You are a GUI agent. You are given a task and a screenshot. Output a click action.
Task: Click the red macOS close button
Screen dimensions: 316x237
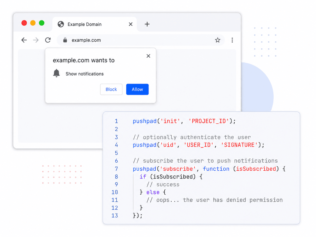pyautogui.click(x=24, y=23)
